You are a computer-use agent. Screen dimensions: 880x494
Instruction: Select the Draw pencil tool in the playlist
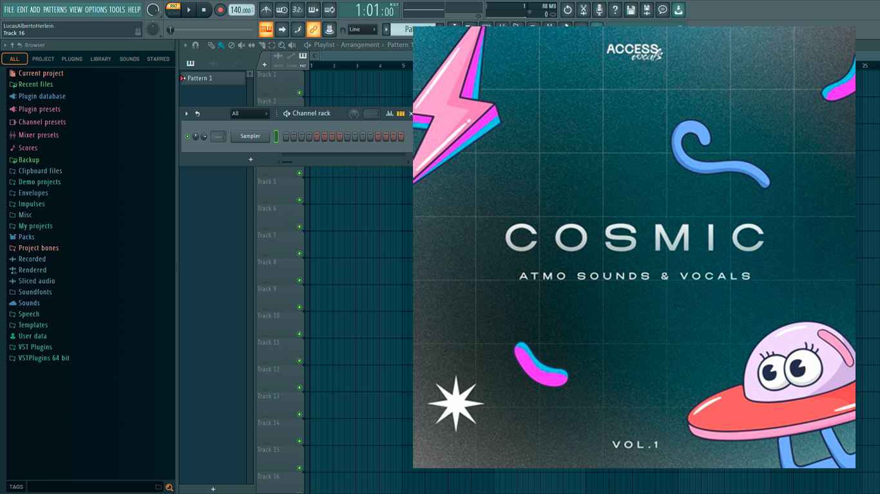pyautogui.click(x=211, y=45)
